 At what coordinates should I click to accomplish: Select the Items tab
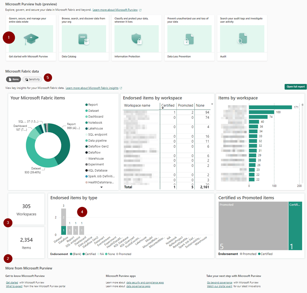point(13,79)
